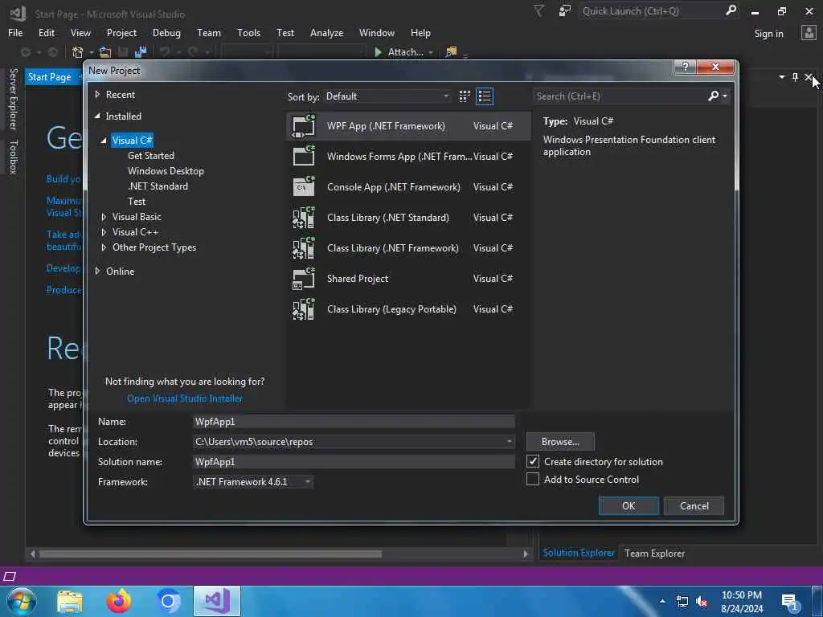Collapse the Visual C# node
Viewport: 823px width, 617px height.
[x=104, y=140]
